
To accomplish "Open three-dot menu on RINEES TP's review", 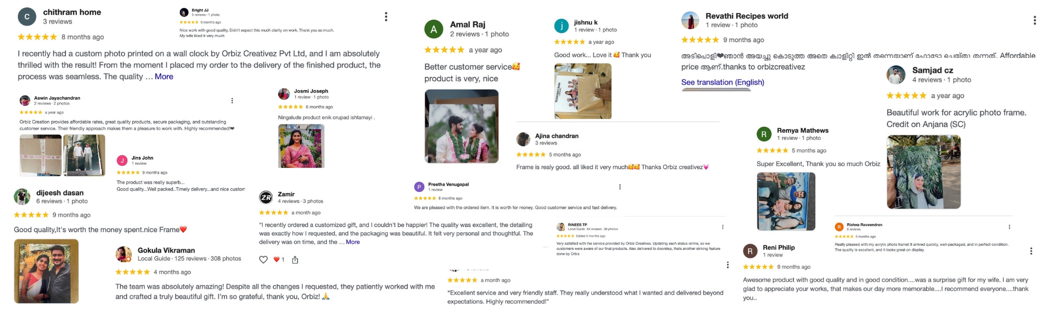I will pyautogui.click(x=723, y=227).
